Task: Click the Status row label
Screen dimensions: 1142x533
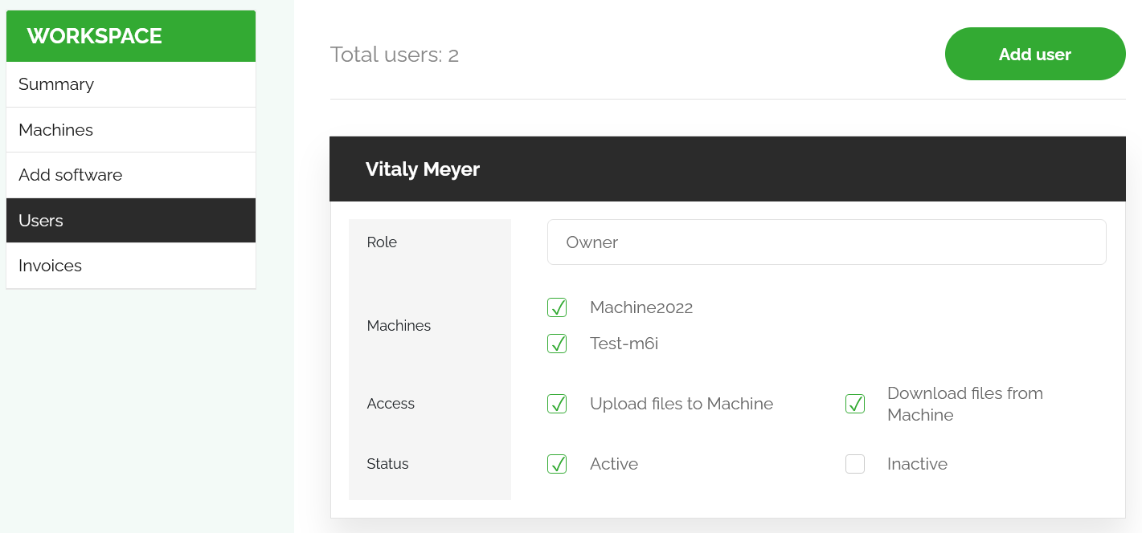Action: (x=387, y=464)
